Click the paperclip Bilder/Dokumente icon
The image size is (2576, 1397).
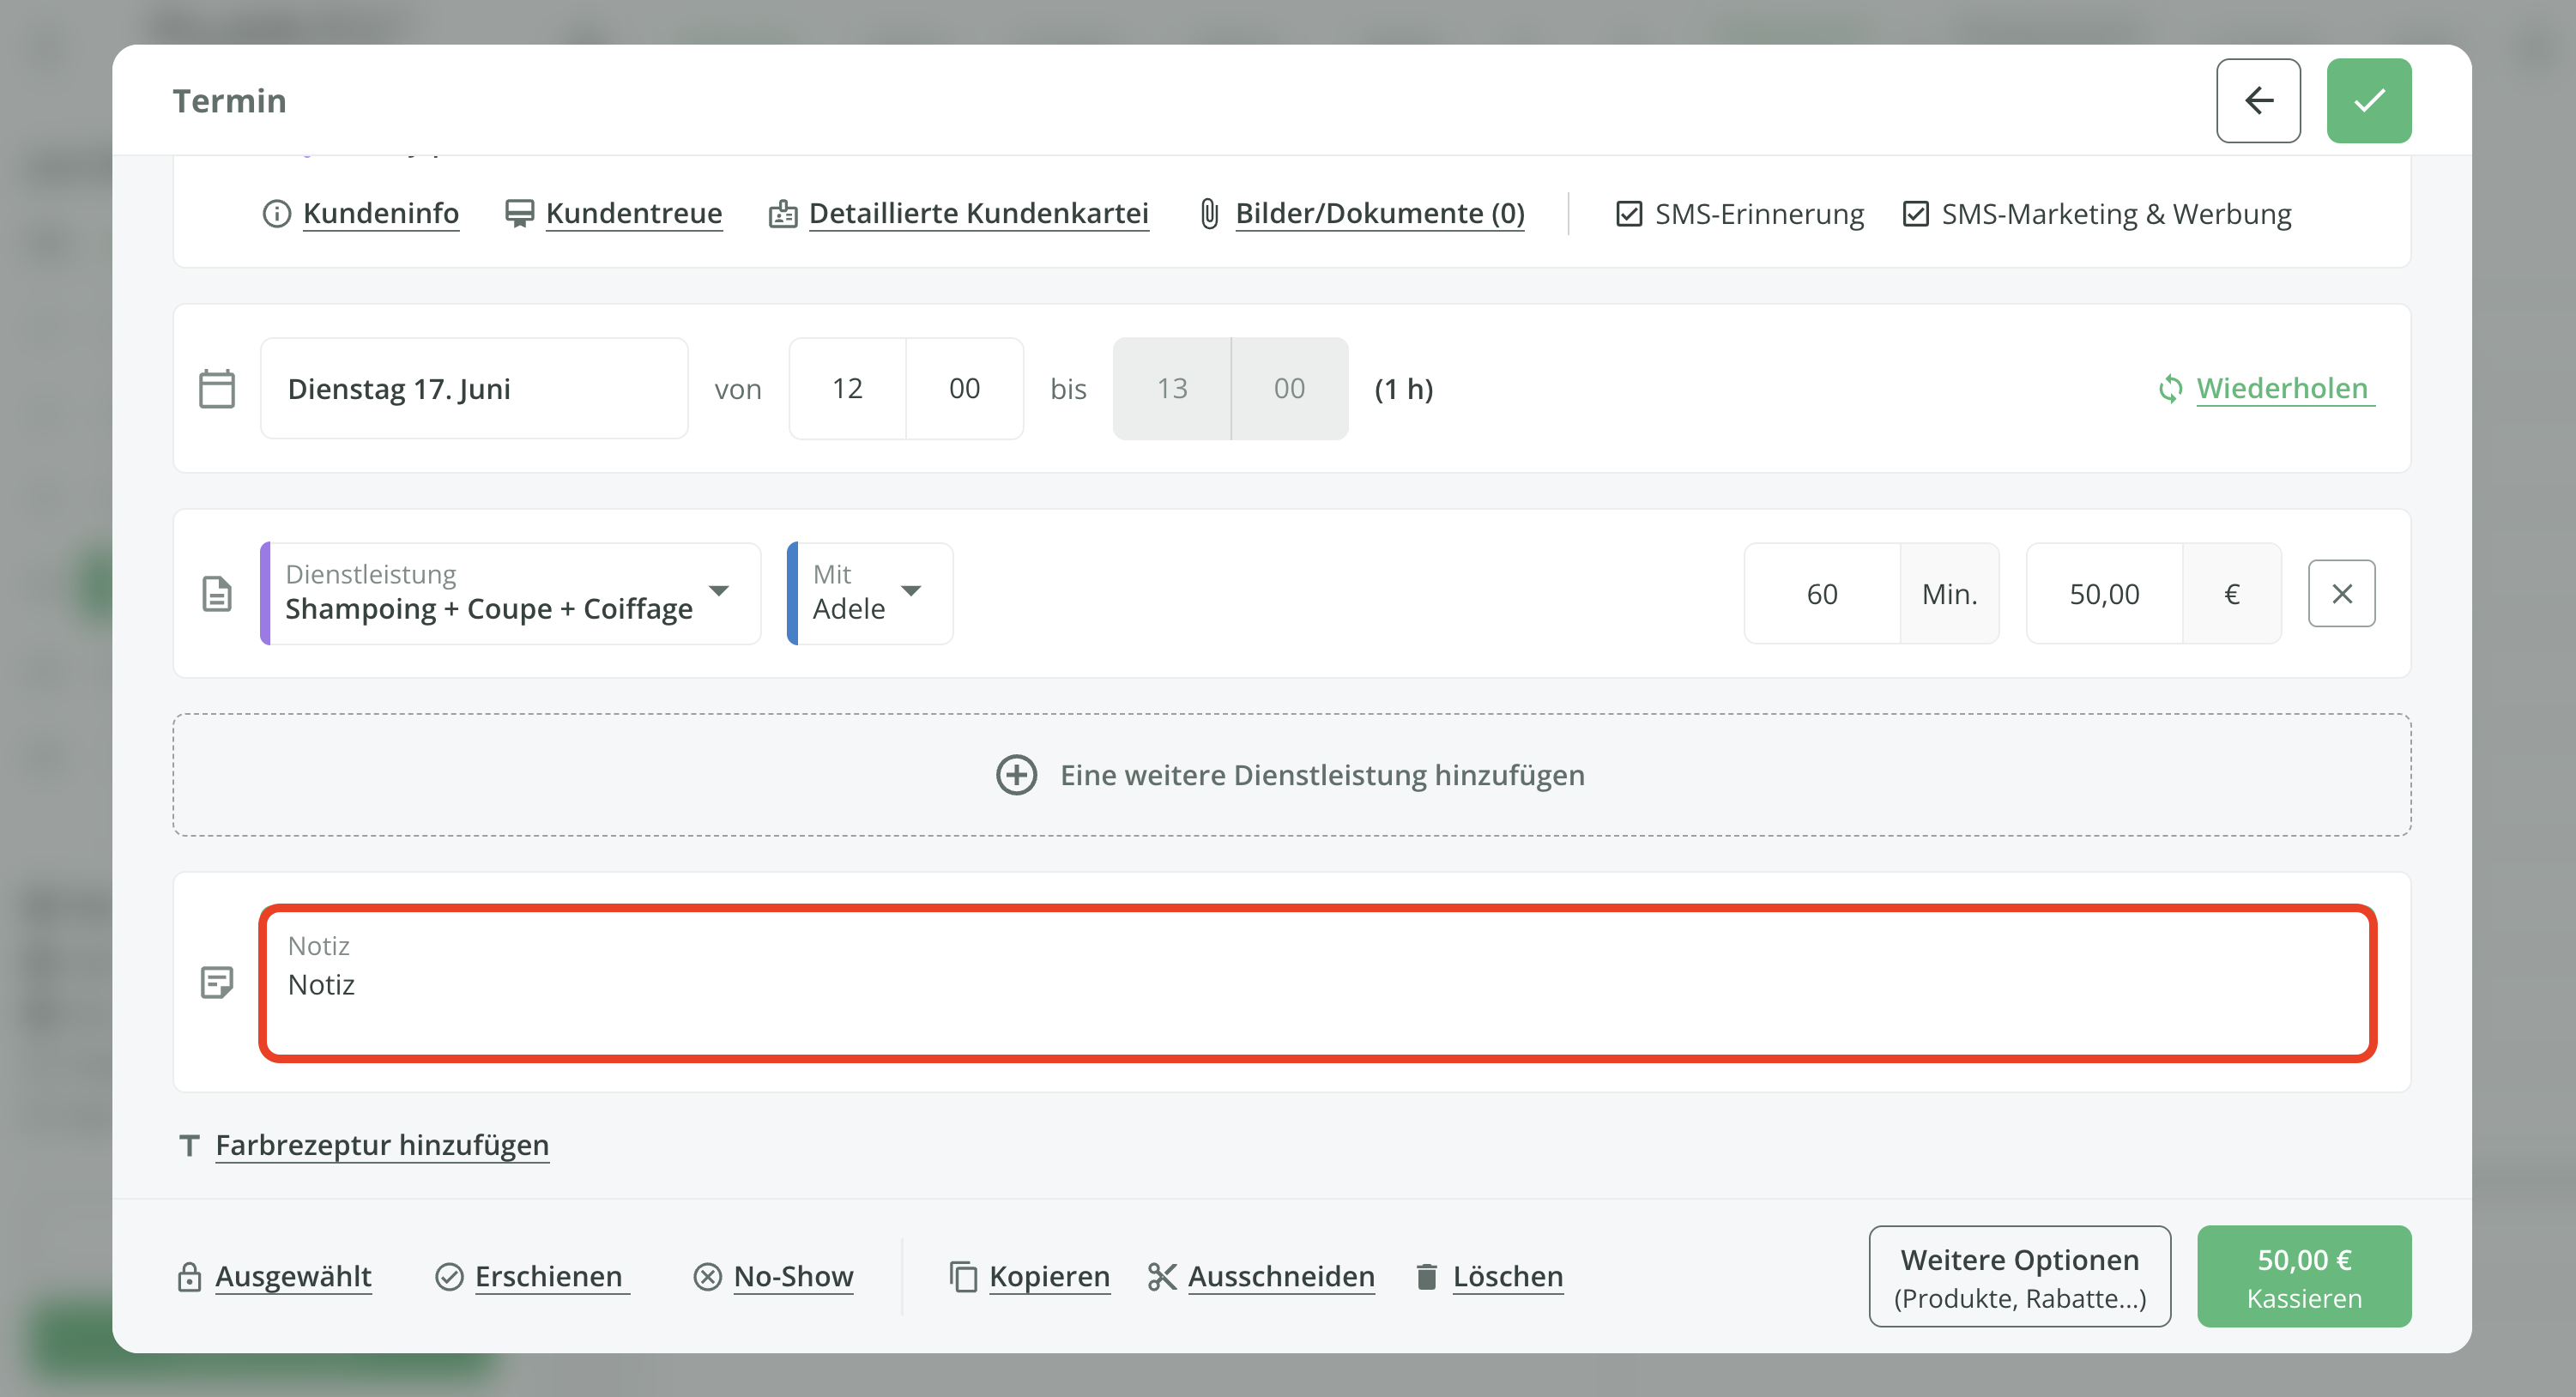click(1208, 213)
